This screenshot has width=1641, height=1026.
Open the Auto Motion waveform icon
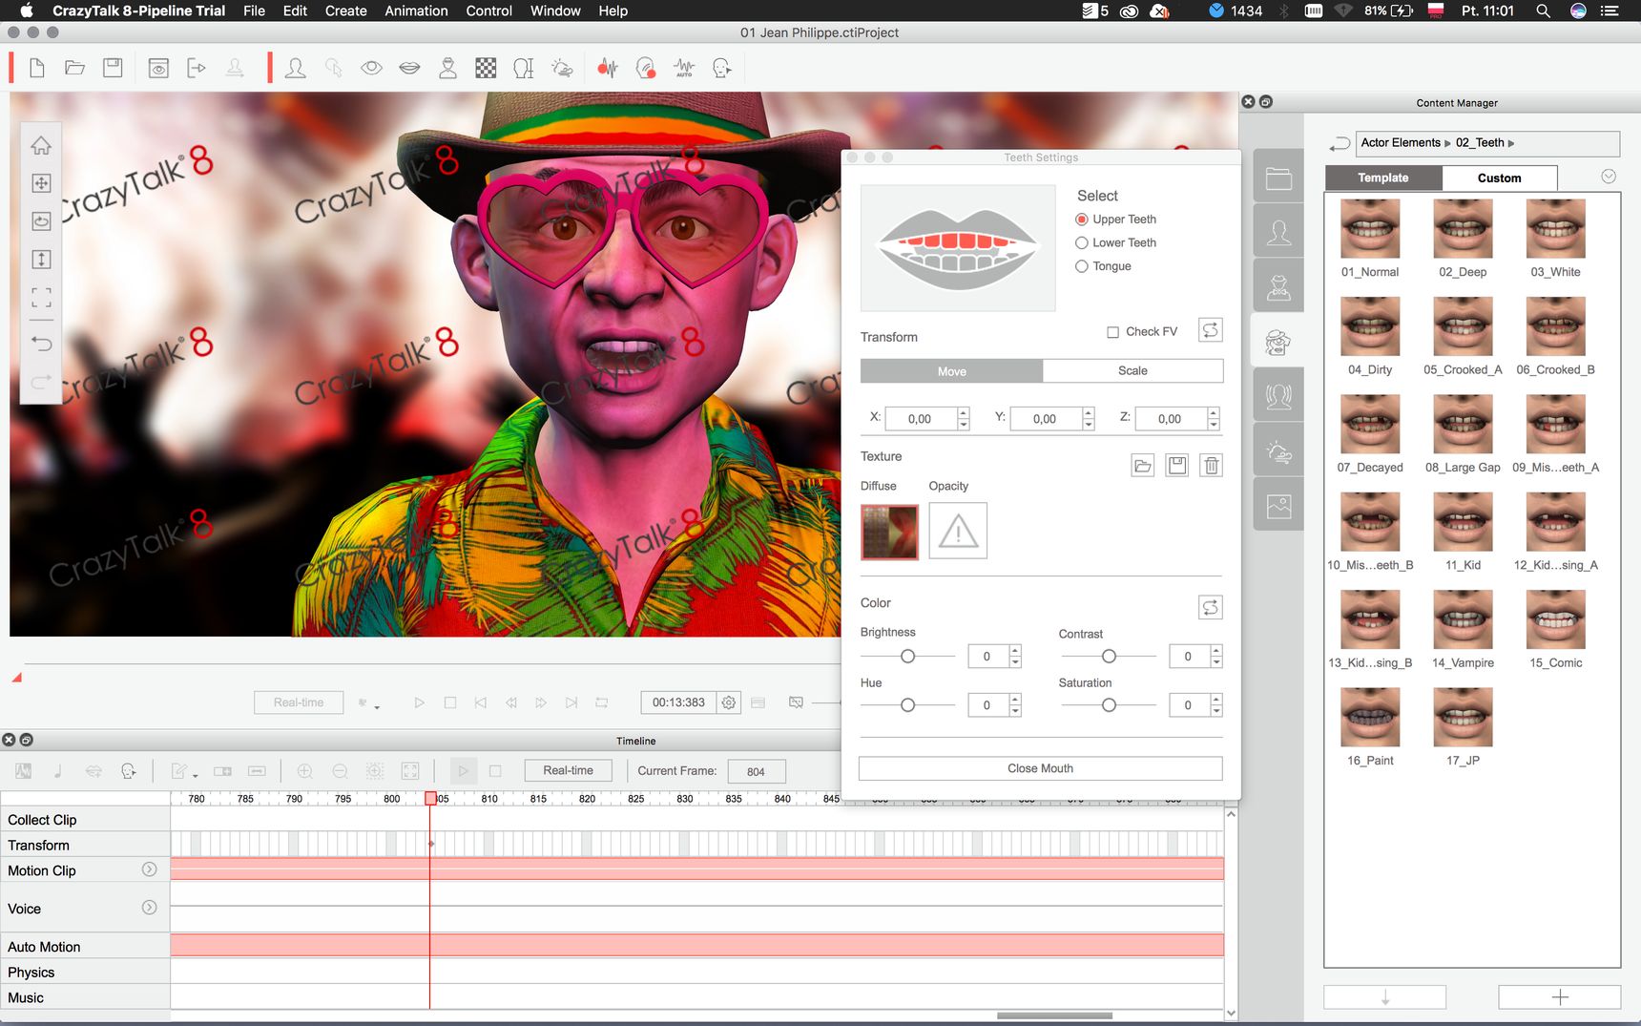coord(684,68)
